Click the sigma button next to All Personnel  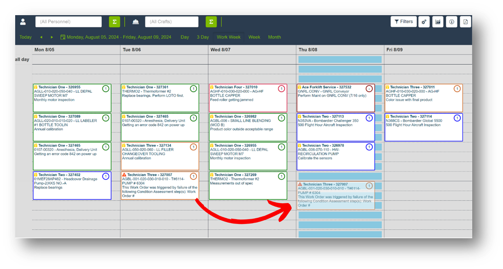(x=114, y=22)
